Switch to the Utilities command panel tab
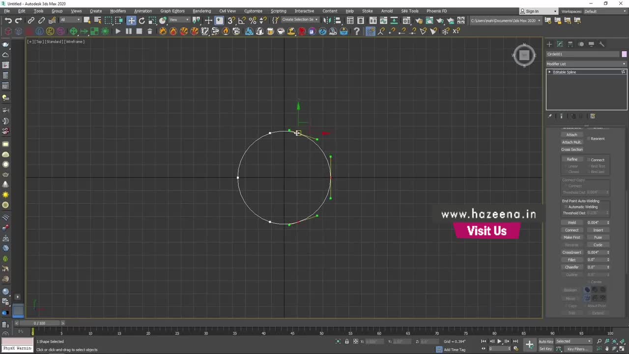Viewport: 629px width, 354px height. click(x=602, y=44)
